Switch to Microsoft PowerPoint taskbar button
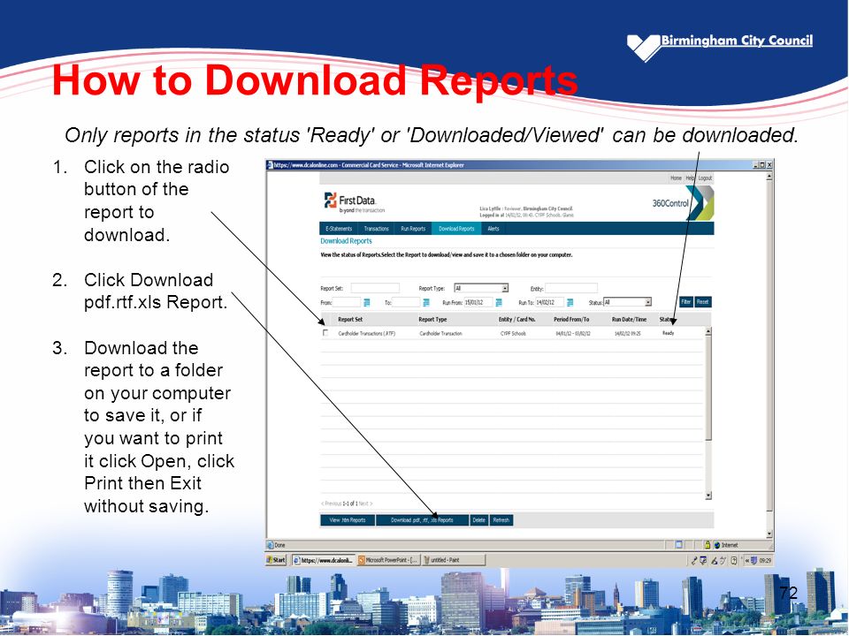 pos(388,560)
